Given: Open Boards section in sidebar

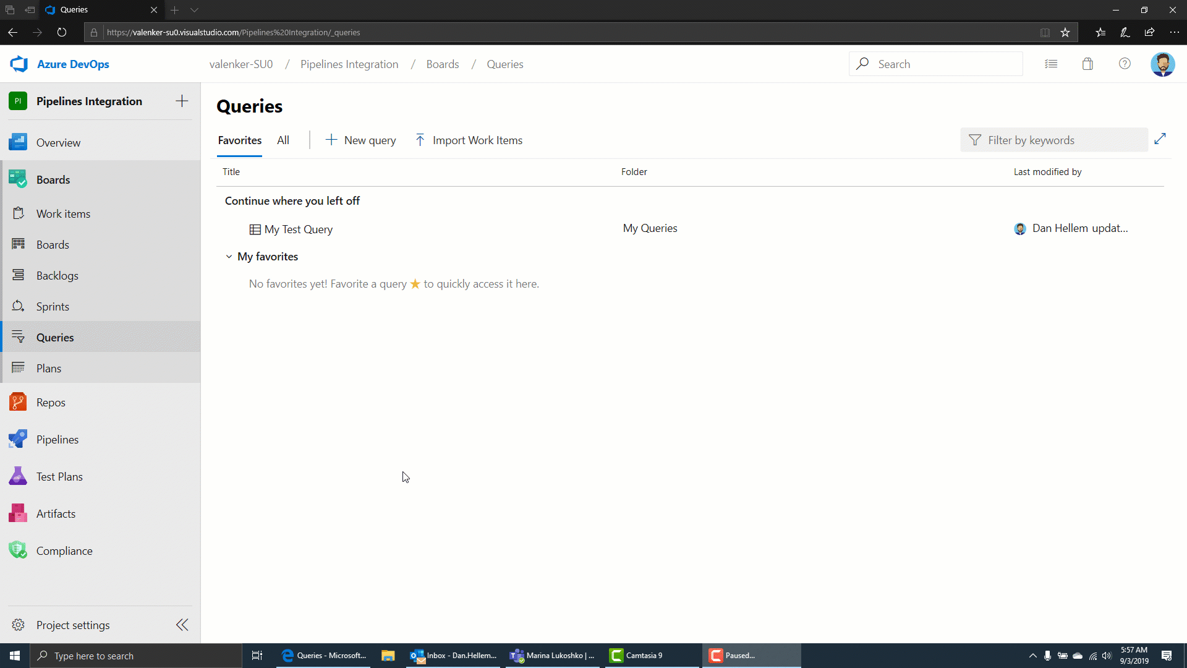Looking at the screenshot, I should [53, 179].
